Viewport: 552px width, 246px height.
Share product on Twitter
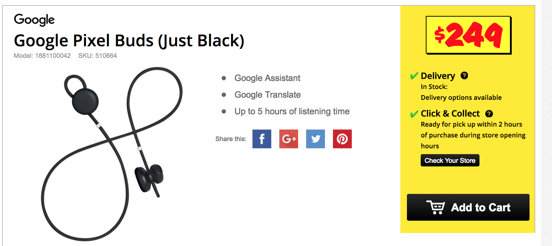click(x=316, y=139)
